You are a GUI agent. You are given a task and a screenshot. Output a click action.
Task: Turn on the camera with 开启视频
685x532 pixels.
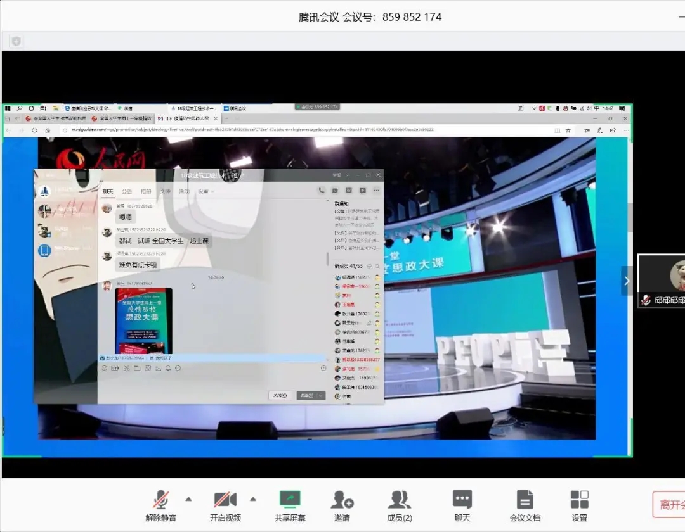tap(225, 500)
